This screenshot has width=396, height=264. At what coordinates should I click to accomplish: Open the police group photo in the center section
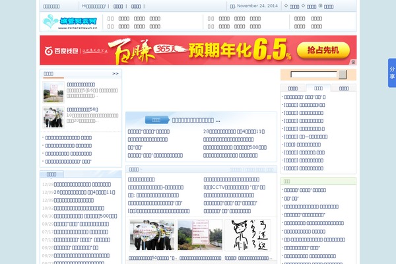pos(151,234)
